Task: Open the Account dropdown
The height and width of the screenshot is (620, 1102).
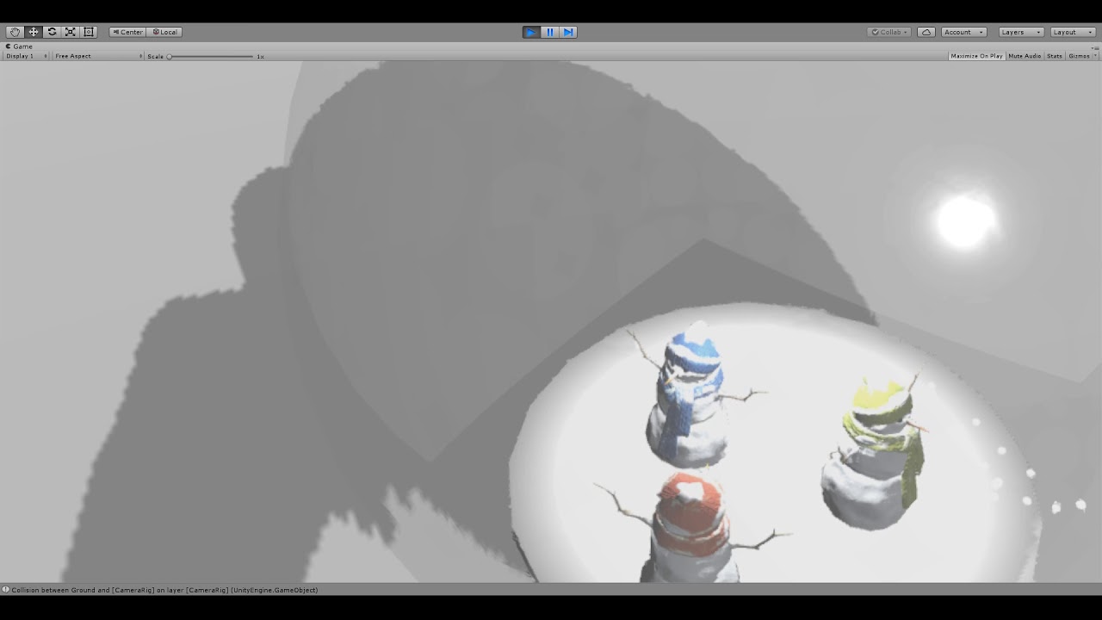Action: click(964, 32)
